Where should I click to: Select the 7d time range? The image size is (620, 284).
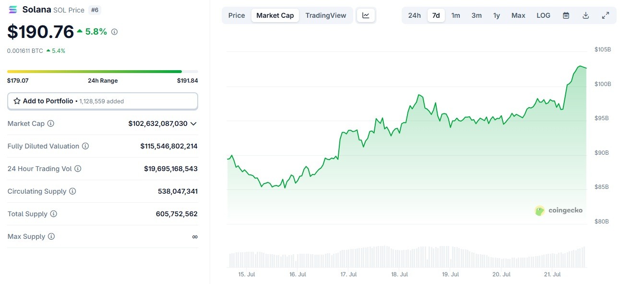point(436,15)
